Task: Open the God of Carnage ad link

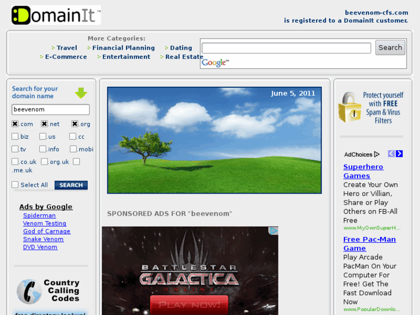Action: pyautogui.click(x=47, y=231)
